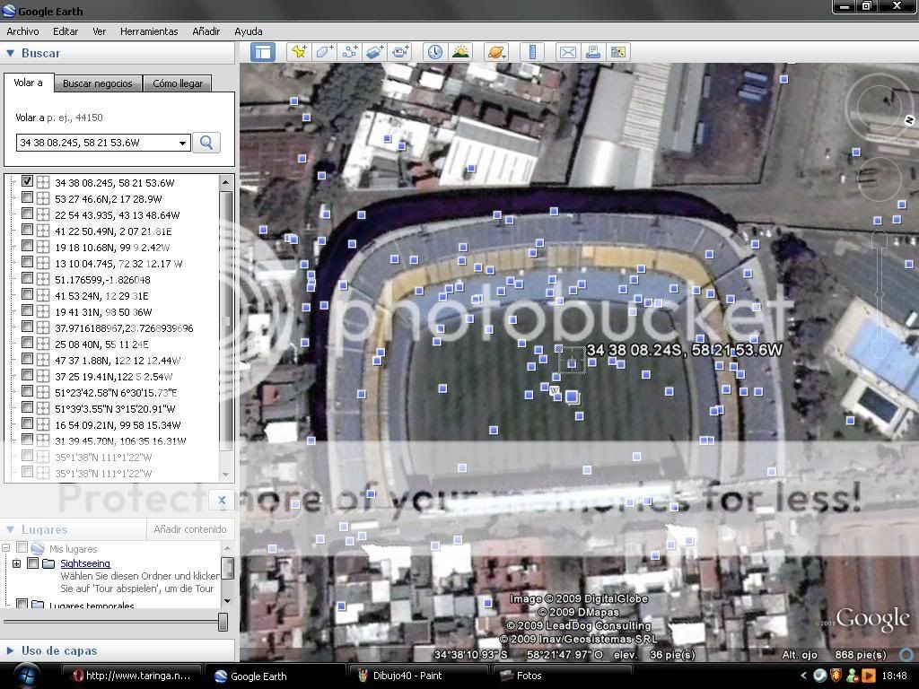Image resolution: width=919 pixels, height=689 pixels.
Task: Select result 16 54 09.21N, 99 58 15.34W
Action: click(x=118, y=425)
